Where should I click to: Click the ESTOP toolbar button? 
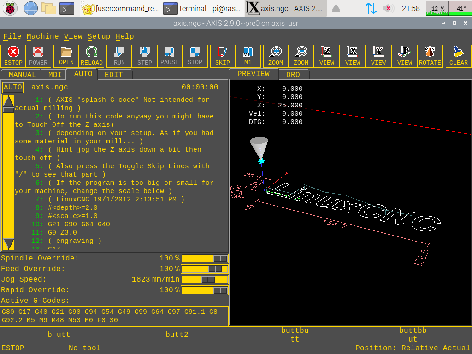[x=13, y=56]
